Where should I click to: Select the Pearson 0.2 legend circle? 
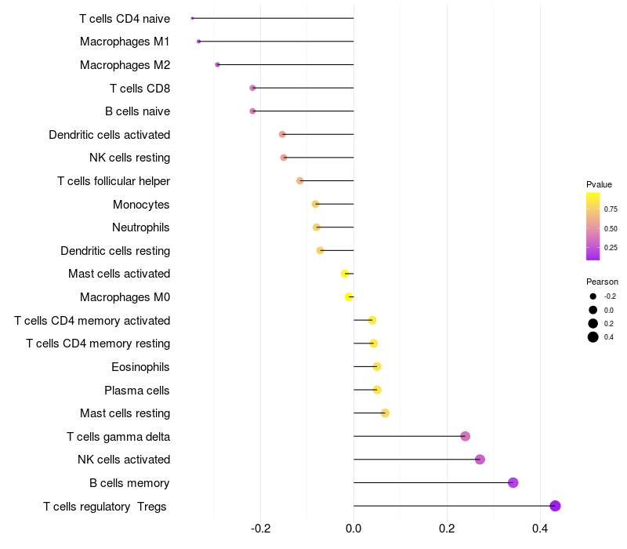tap(593, 323)
